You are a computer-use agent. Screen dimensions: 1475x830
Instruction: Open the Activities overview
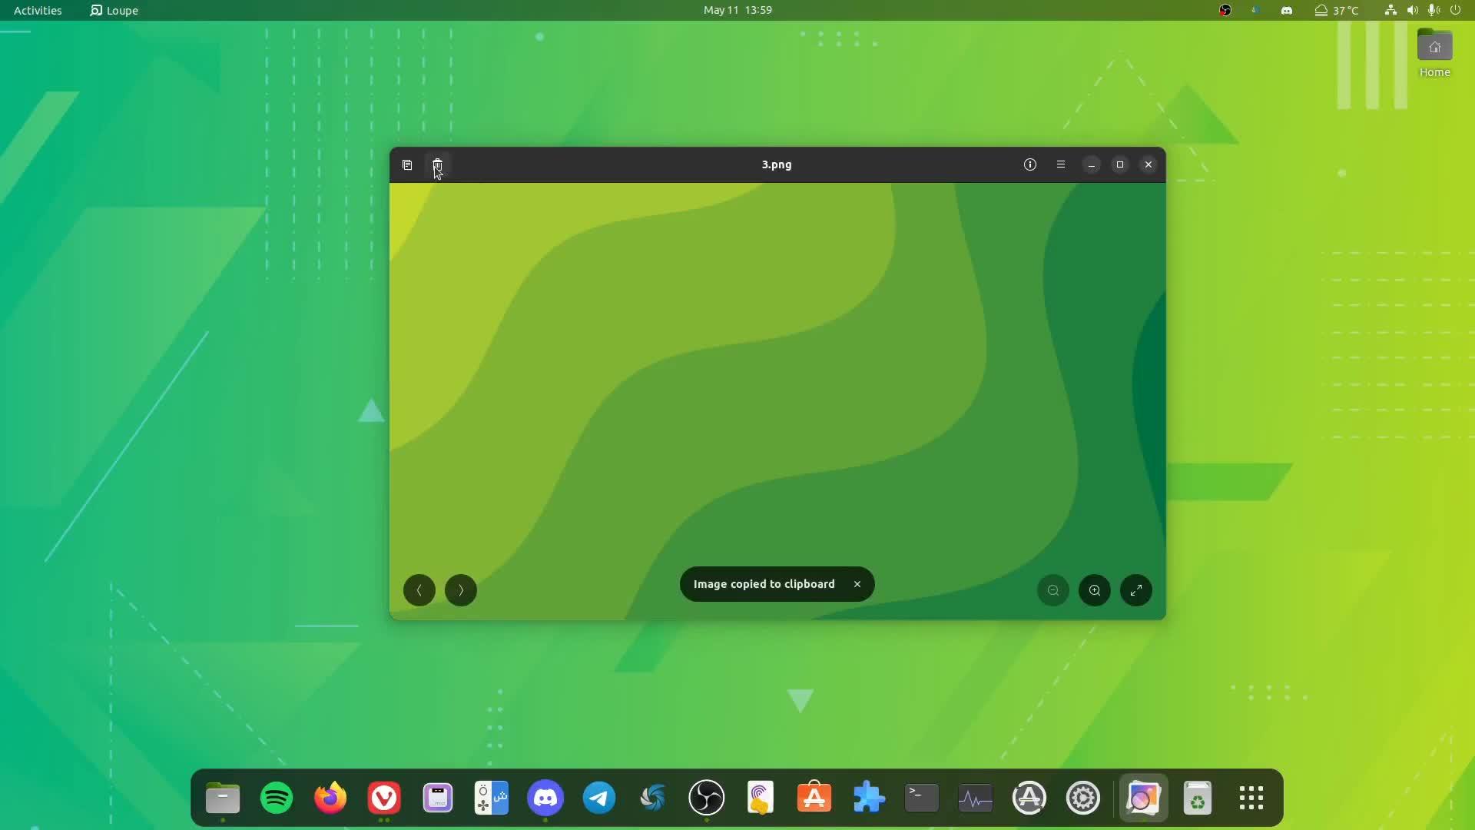pyautogui.click(x=37, y=10)
